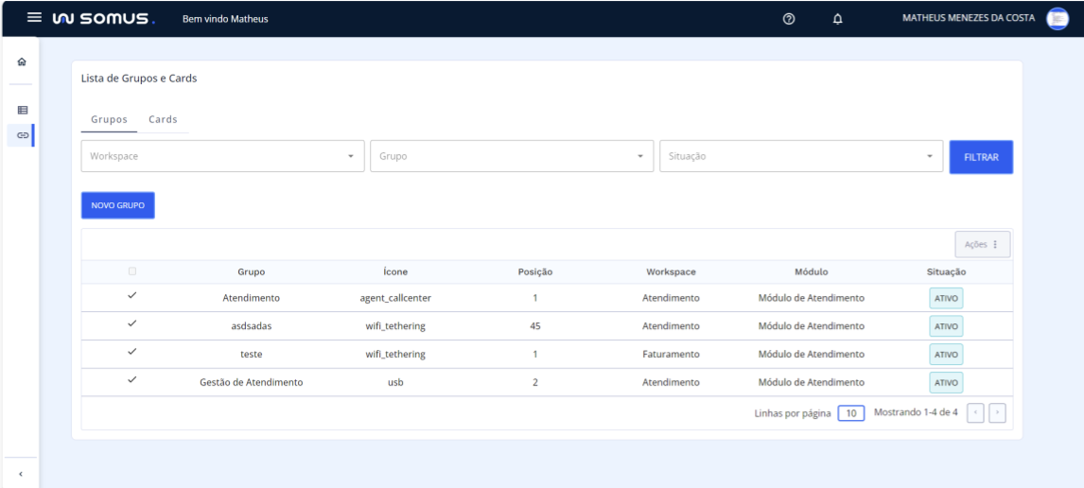
Task: Expand the Grupo dropdown filter
Action: 512,156
